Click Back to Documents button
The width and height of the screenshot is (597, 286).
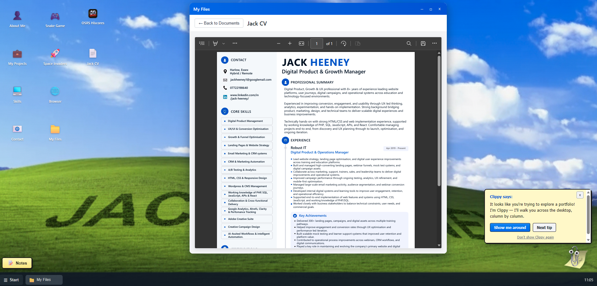[x=219, y=23]
